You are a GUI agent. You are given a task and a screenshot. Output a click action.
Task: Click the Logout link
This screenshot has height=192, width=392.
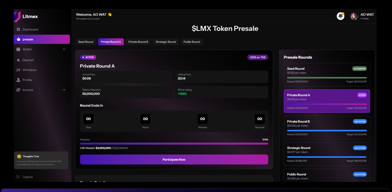point(28,177)
